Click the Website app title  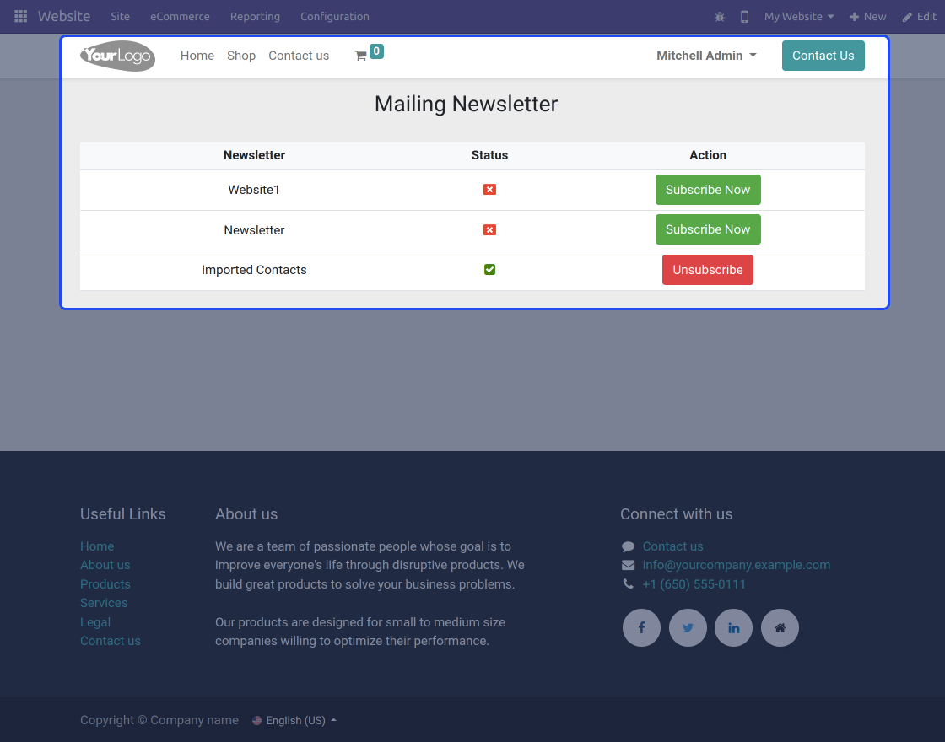[x=64, y=16]
